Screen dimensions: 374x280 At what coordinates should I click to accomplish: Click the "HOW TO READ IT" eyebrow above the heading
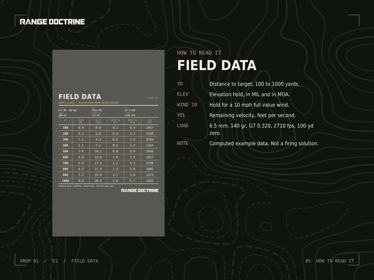click(x=199, y=53)
